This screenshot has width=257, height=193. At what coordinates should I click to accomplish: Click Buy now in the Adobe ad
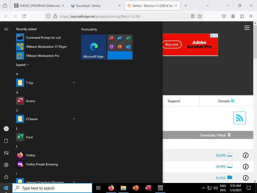tap(172, 44)
